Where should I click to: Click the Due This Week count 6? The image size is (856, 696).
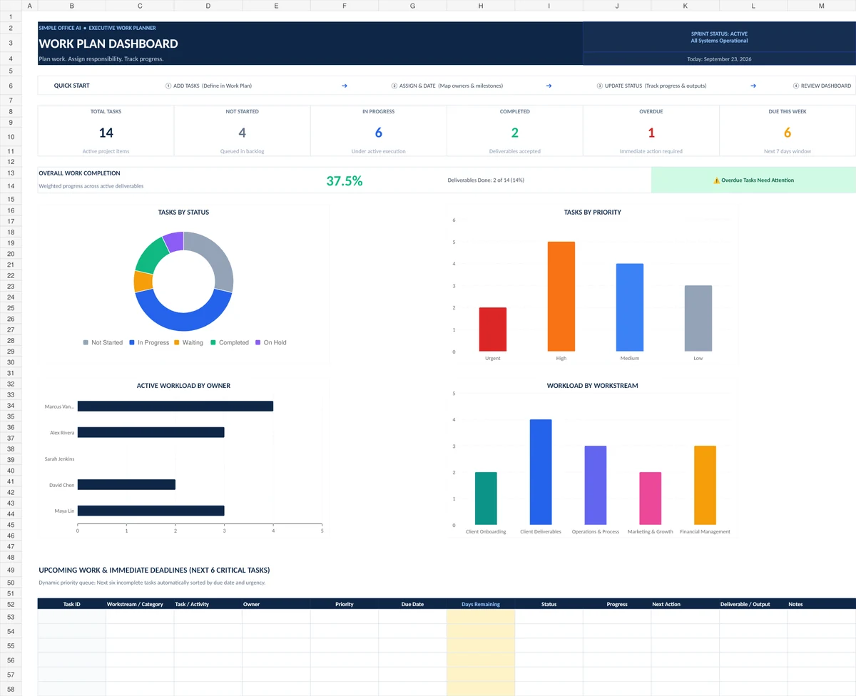(788, 133)
